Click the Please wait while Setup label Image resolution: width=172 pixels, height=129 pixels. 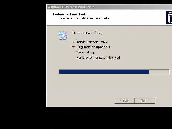click(x=88, y=33)
